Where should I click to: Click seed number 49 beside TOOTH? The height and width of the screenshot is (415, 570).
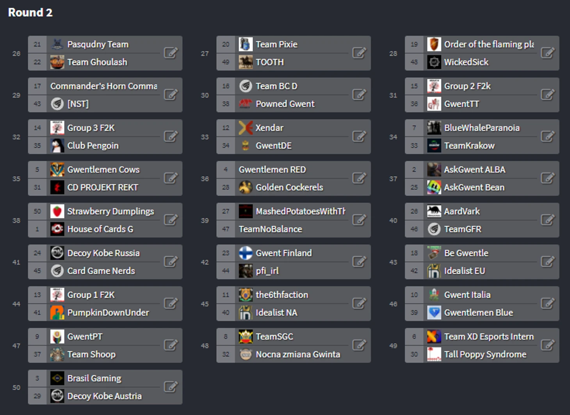[x=226, y=62]
